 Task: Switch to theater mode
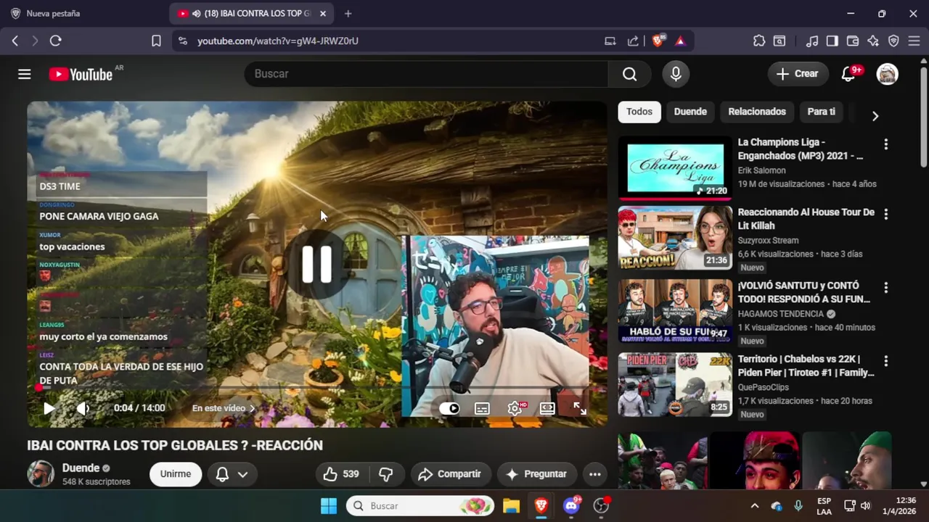[x=547, y=408]
